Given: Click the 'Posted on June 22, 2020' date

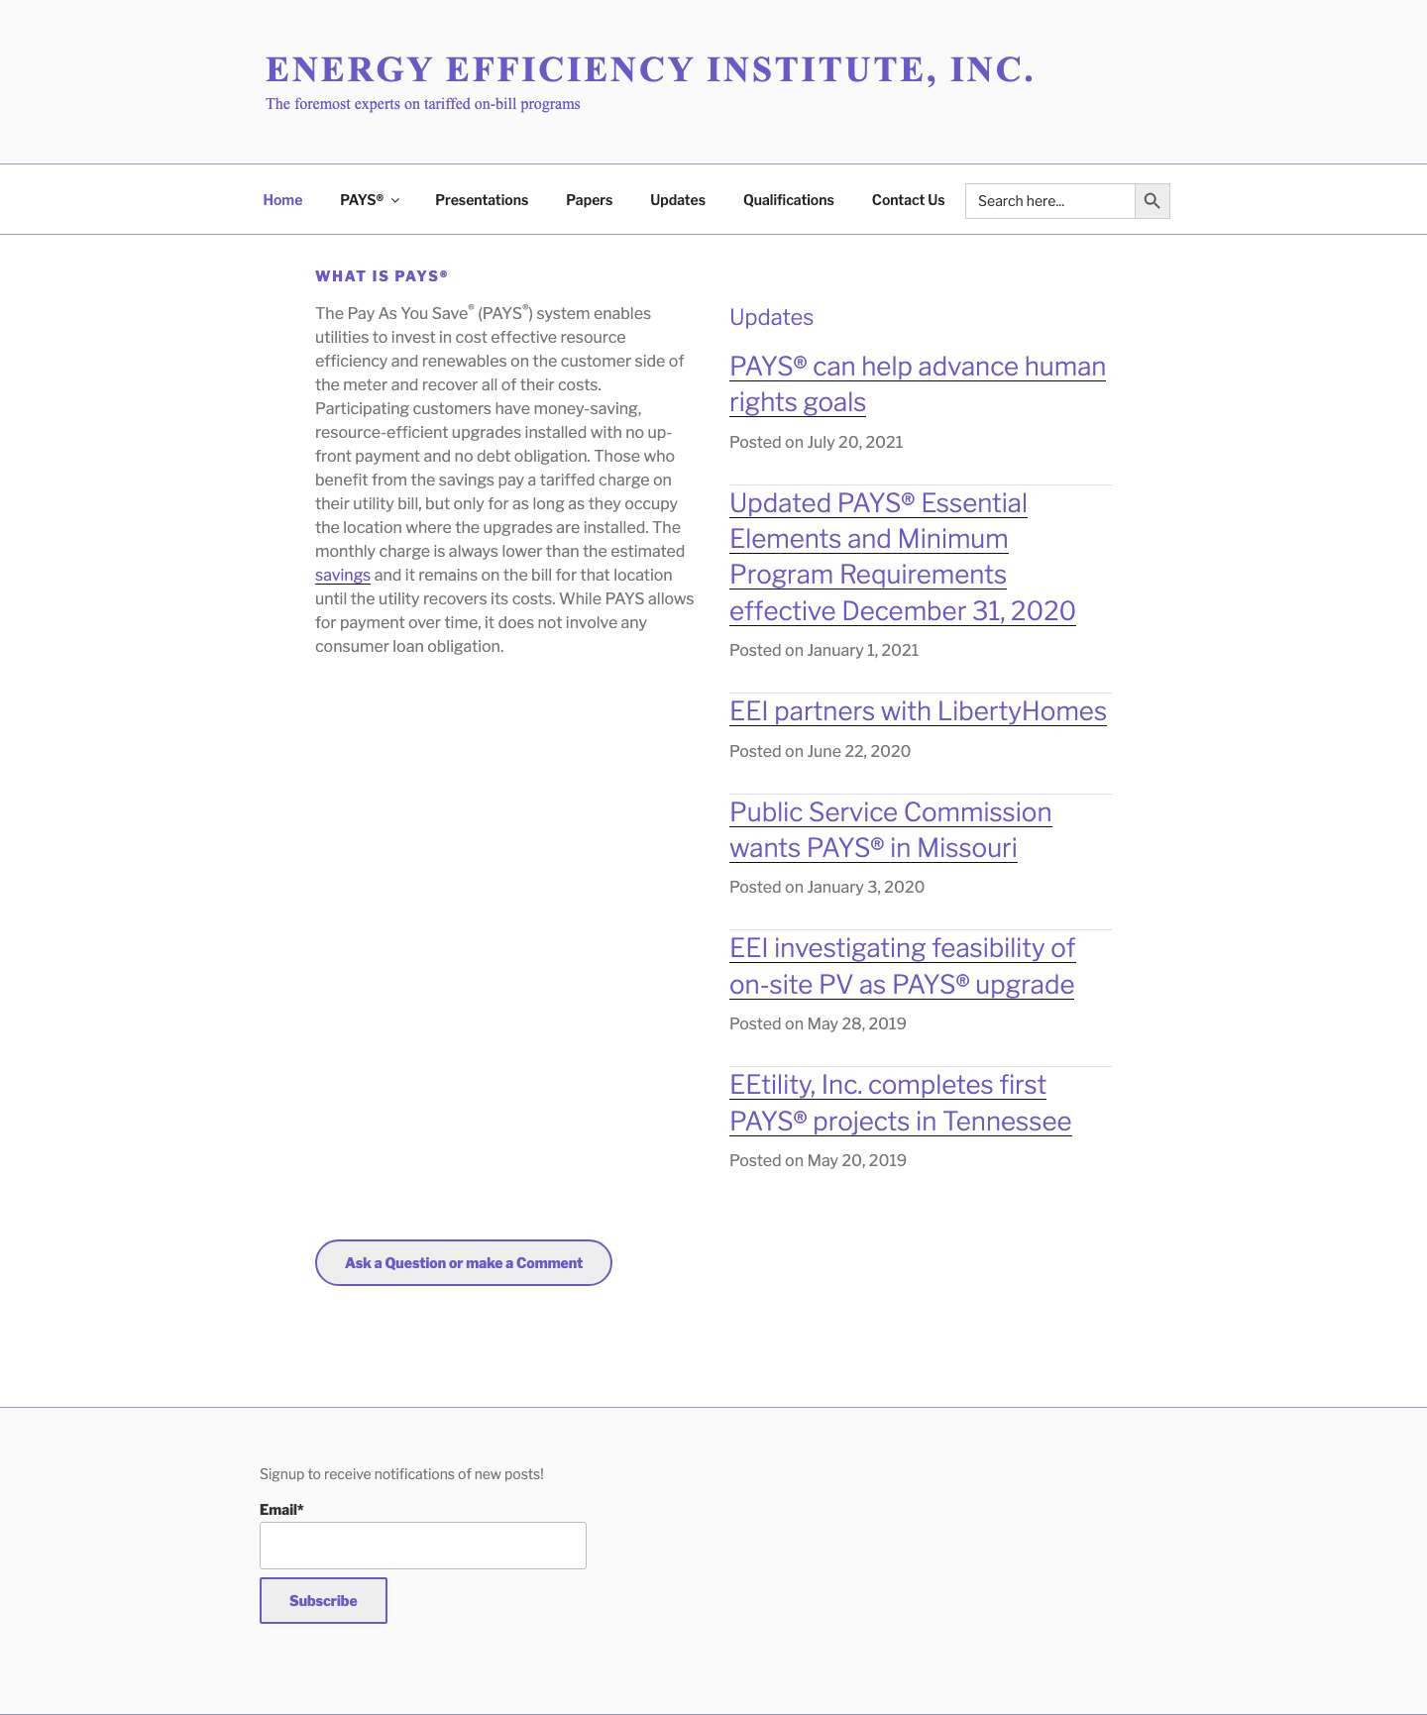Looking at the screenshot, I should (820, 751).
